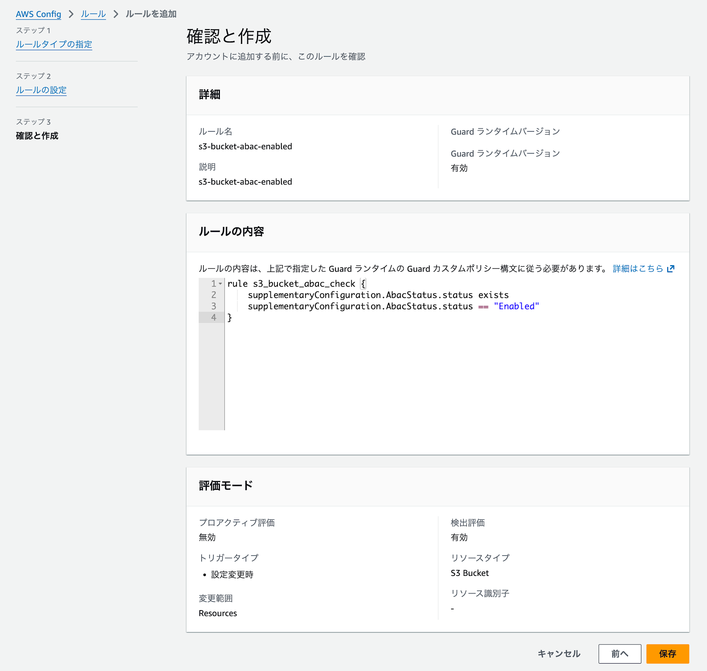This screenshot has height=671, width=707.
Task: Click キャンセル to abort rule creation
Action: click(x=559, y=653)
